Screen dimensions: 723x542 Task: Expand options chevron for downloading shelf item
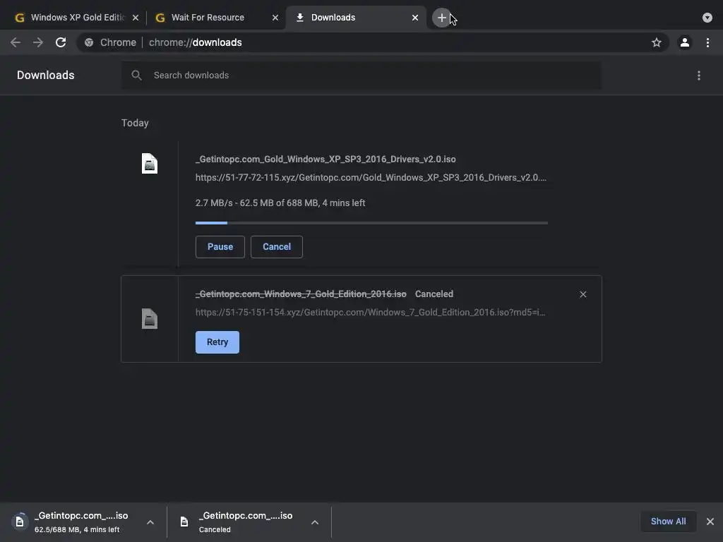(x=150, y=522)
